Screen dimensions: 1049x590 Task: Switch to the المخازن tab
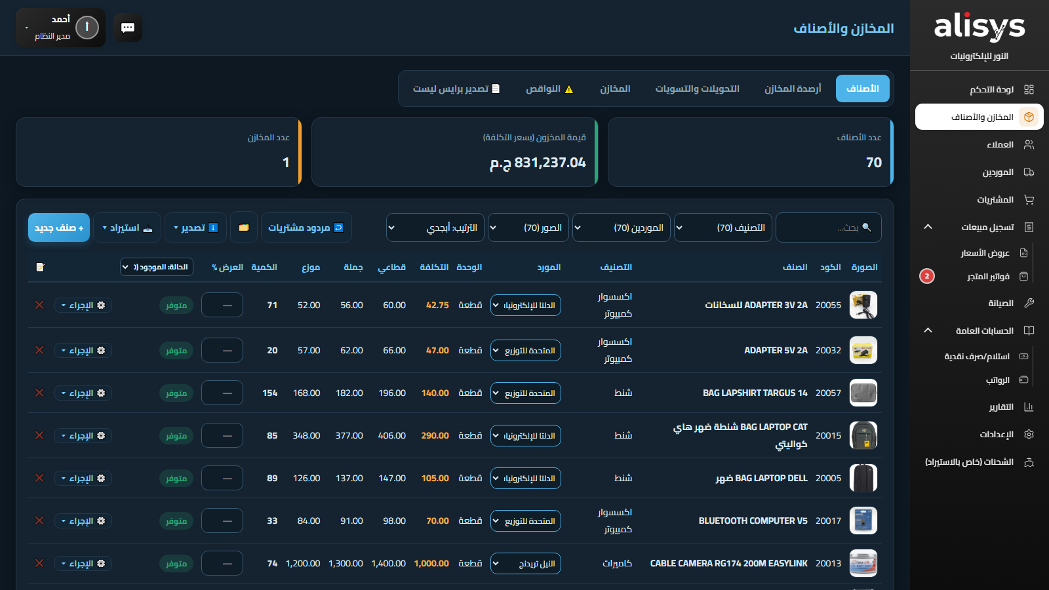(x=615, y=88)
